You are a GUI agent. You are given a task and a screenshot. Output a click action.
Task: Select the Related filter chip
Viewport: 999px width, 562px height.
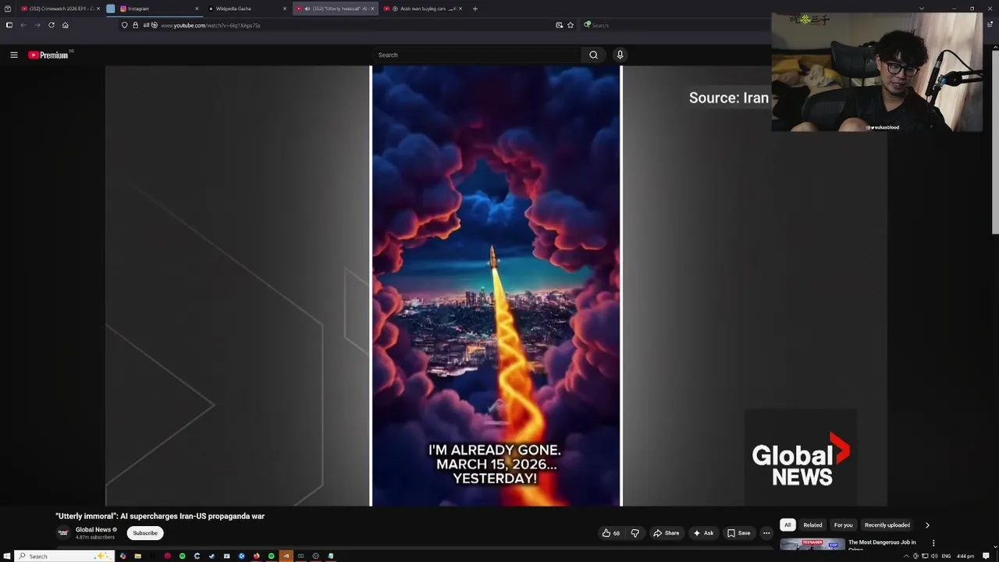point(812,525)
